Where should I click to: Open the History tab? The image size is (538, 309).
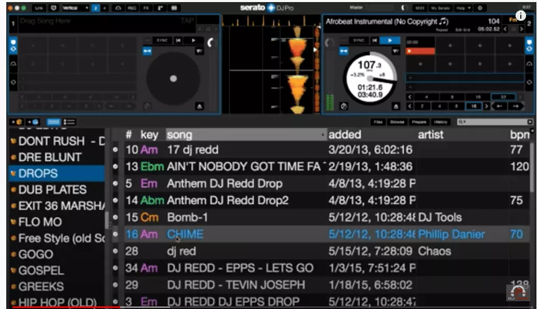441,122
